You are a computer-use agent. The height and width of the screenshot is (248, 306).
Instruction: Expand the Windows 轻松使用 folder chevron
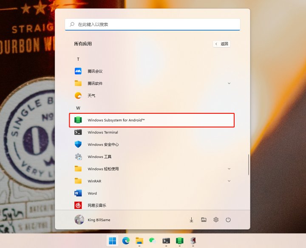point(229,169)
